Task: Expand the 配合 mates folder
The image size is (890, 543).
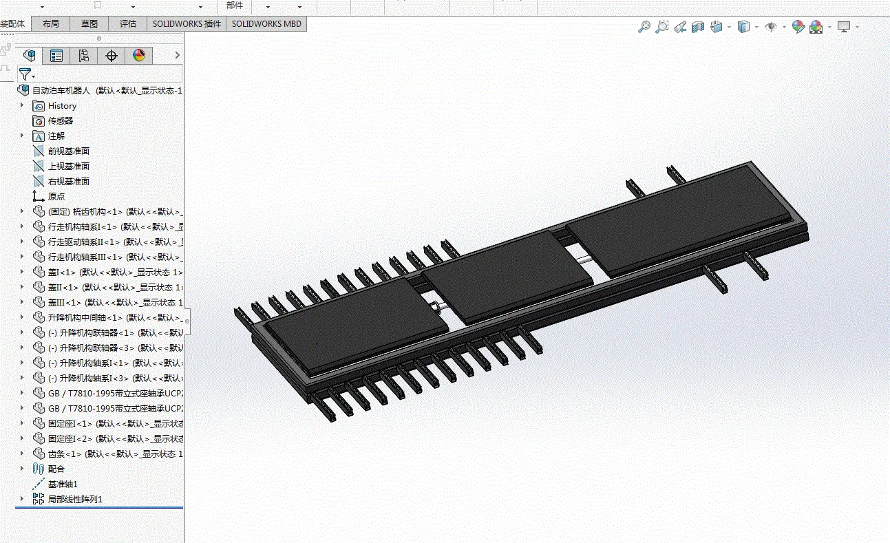Action: (22, 469)
